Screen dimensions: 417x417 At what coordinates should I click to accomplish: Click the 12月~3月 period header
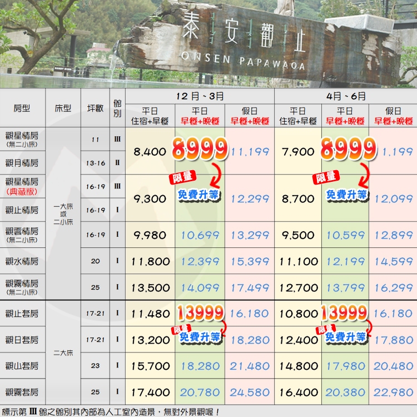click(x=200, y=96)
